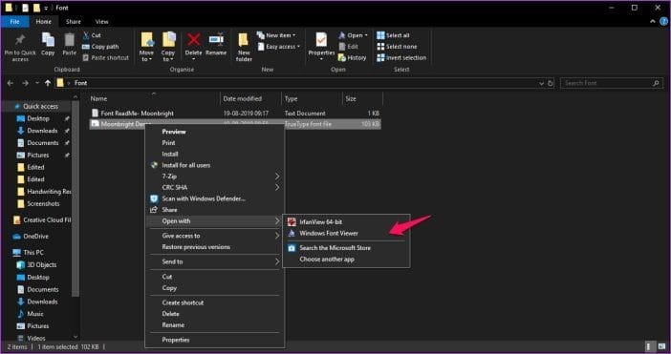Click the New folder icon
This screenshot has width=671, height=354.
pyautogui.click(x=244, y=40)
